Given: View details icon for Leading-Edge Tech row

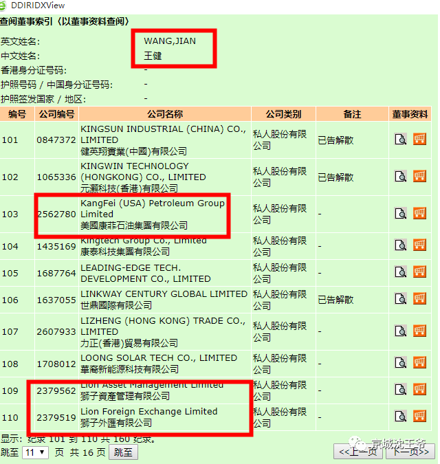Looking at the screenshot, I should 401,273.
